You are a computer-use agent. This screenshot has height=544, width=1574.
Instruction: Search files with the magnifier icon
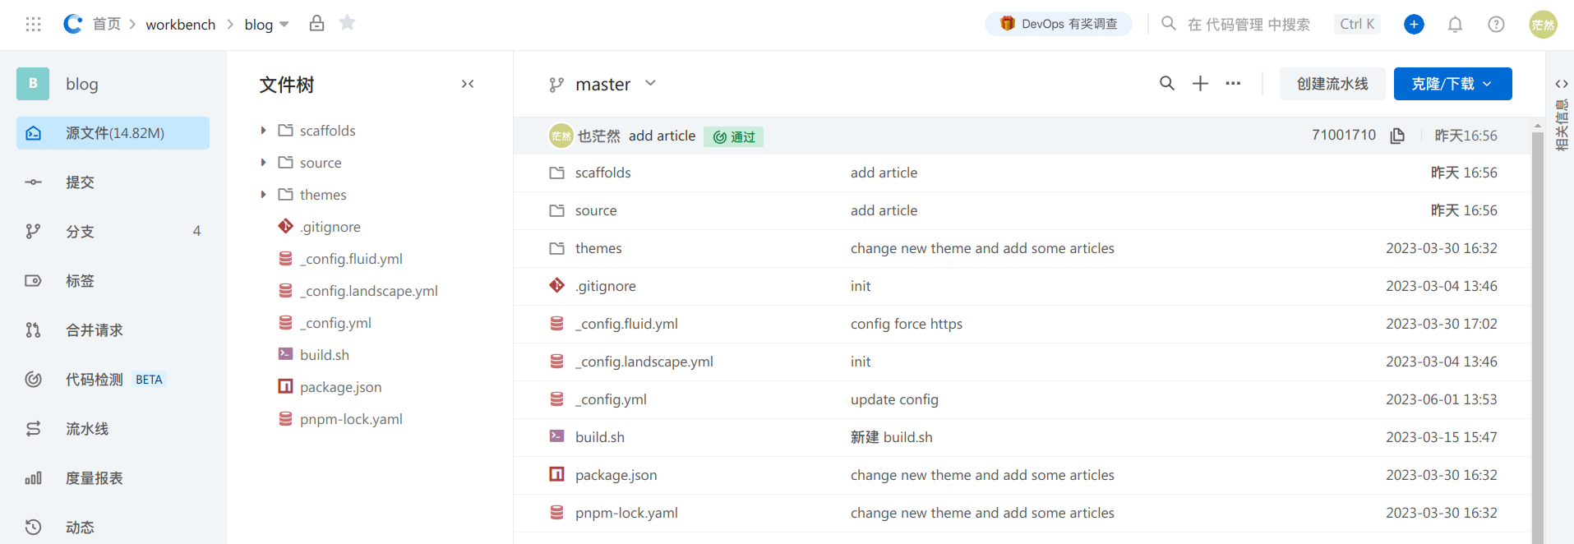pyautogui.click(x=1166, y=84)
